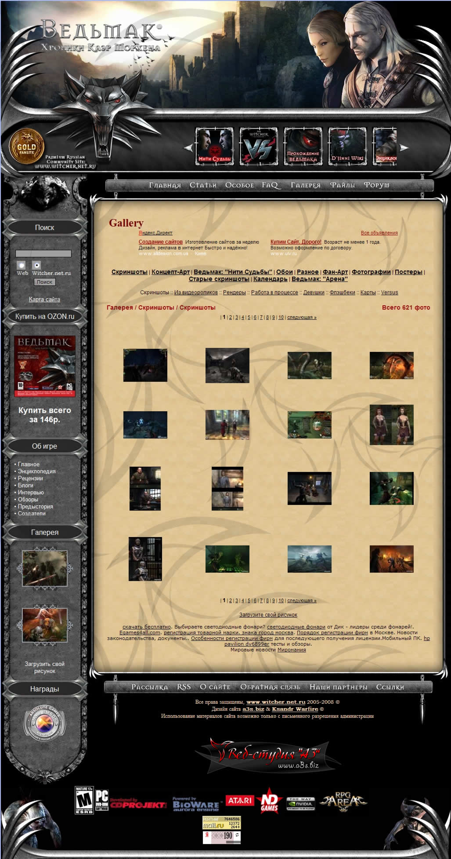The width and height of the screenshot is (451, 859).
Task: Open Статьи in top navigation
Action: (x=203, y=185)
